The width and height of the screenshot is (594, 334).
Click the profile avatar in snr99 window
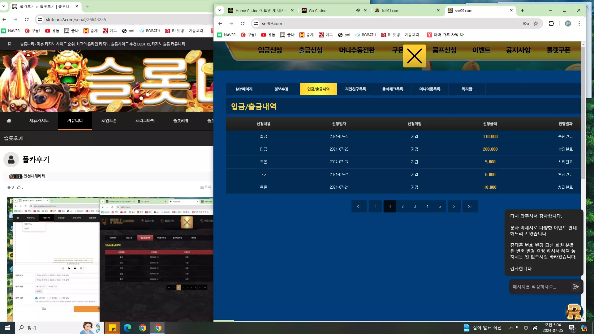(x=568, y=24)
